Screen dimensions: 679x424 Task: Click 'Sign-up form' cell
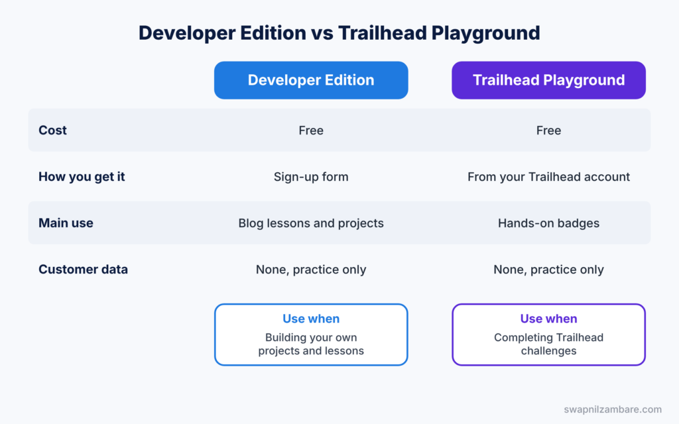point(311,176)
